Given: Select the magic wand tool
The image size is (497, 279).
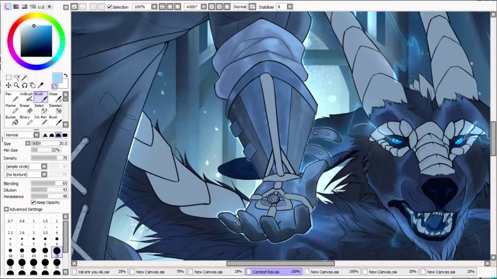Looking at the screenshot, I should [24, 77].
